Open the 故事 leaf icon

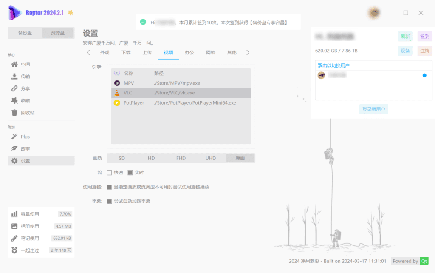tap(14, 148)
